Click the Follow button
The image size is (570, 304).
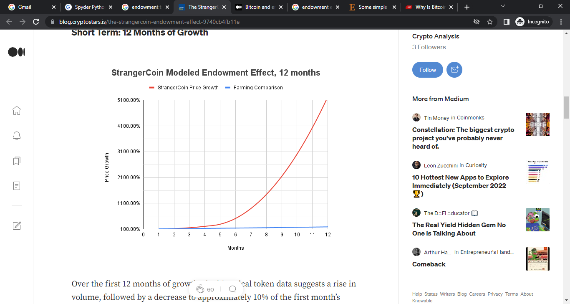[x=428, y=70]
